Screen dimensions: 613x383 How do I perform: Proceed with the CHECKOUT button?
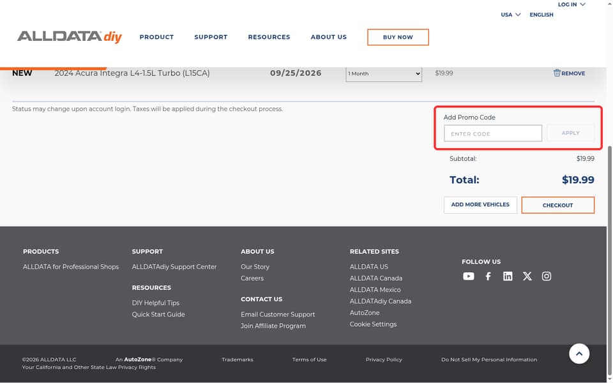[x=558, y=205]
